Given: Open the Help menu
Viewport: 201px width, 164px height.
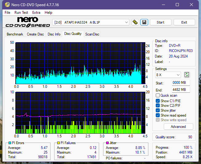Looking at the screenshot, I should tap(48, 13).
